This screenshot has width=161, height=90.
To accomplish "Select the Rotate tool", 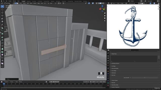I will [x=2, y=15].
